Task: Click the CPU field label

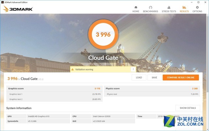Action: pyautogui.click(x=74, y=116)
